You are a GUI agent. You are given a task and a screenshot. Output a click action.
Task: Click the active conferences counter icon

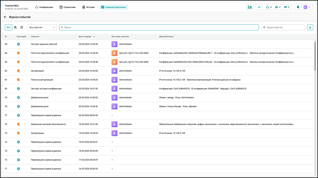tap(267, 7)
